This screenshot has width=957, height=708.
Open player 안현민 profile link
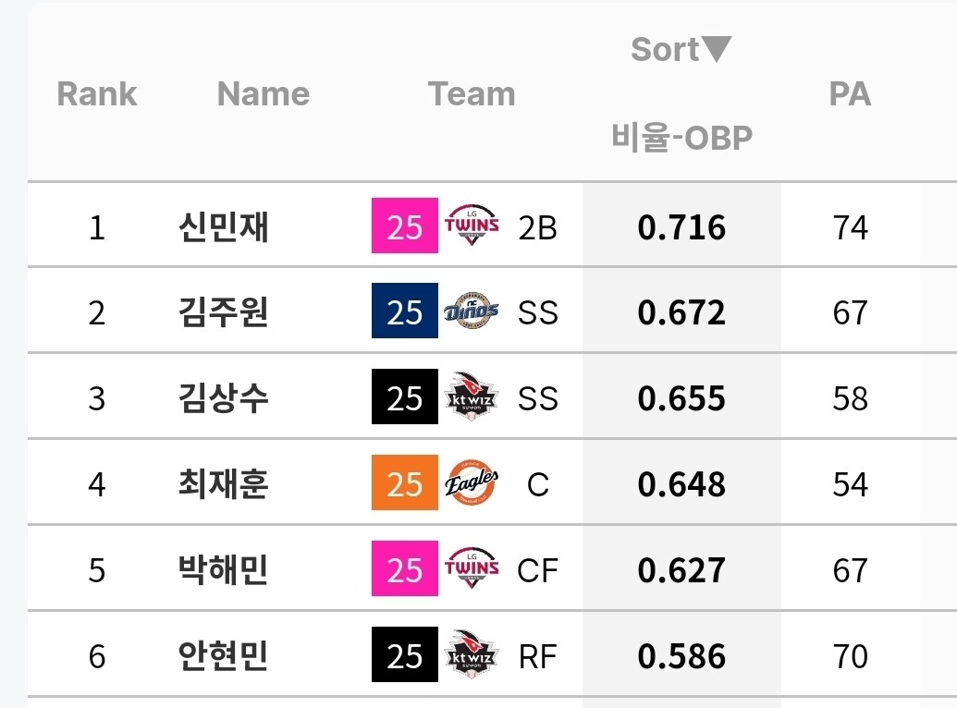pyautogui.click(x=223, y=656)
